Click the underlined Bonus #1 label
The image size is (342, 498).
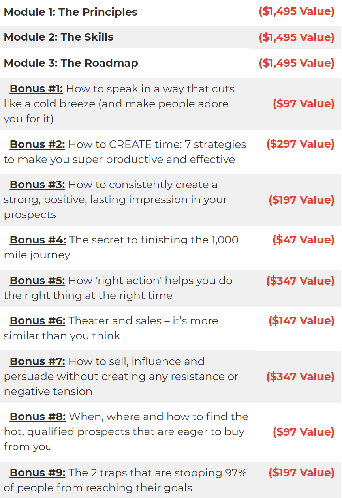[36, 89]
